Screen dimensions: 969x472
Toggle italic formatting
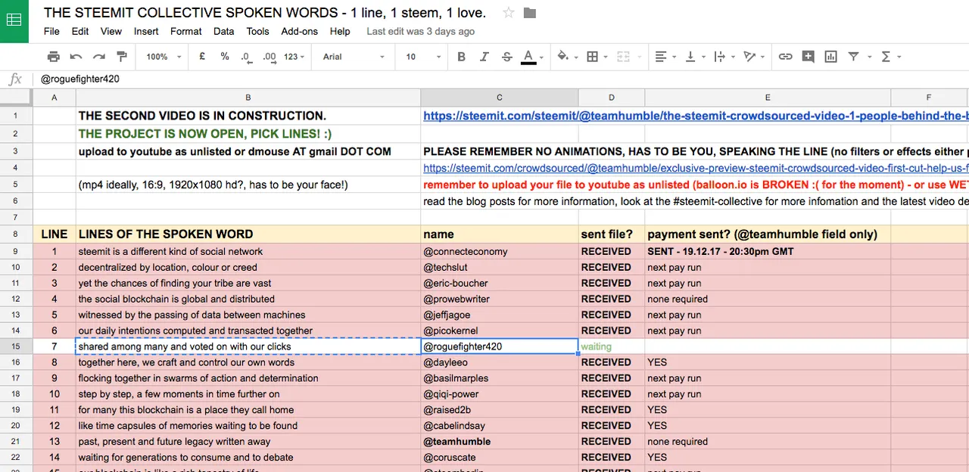click(x=484, y=57)
